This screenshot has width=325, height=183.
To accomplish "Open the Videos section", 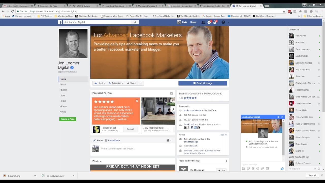I will (63, 106).
